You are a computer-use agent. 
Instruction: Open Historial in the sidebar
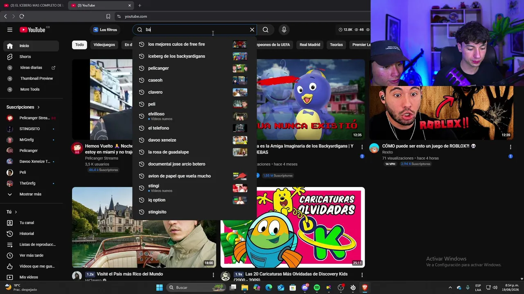(x=31, y=234)
